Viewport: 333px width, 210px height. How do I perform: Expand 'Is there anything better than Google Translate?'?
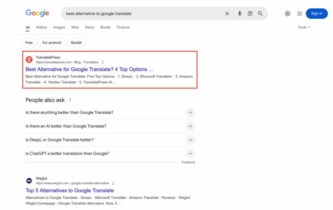tap(110, 113)
